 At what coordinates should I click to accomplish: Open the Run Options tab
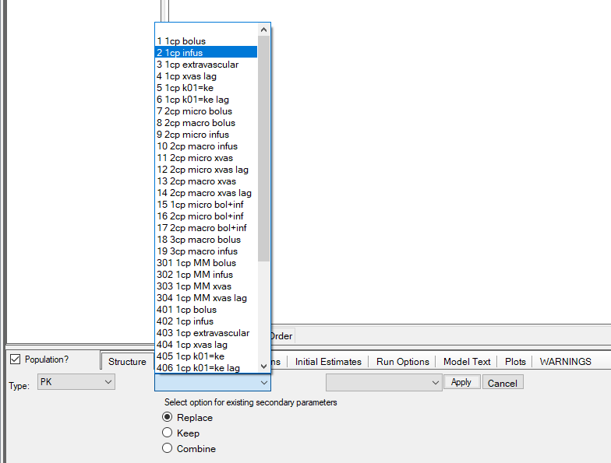pyautogui.click(x=402, y=361)
